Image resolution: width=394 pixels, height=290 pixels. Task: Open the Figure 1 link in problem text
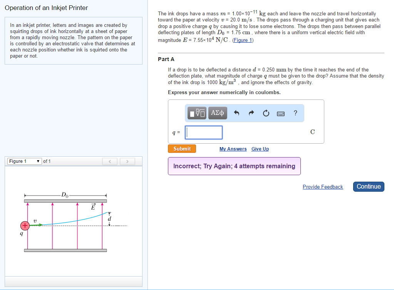243,40
